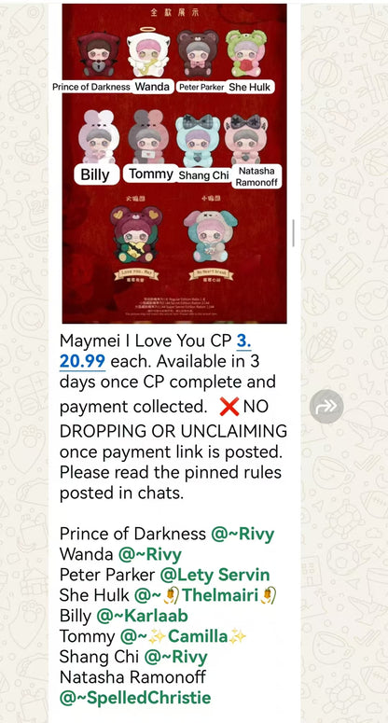The width and height of the screenshot is (388, 723).
Task: Tap the @~Rivy mention after Wanda
Action: coord(150,554)
